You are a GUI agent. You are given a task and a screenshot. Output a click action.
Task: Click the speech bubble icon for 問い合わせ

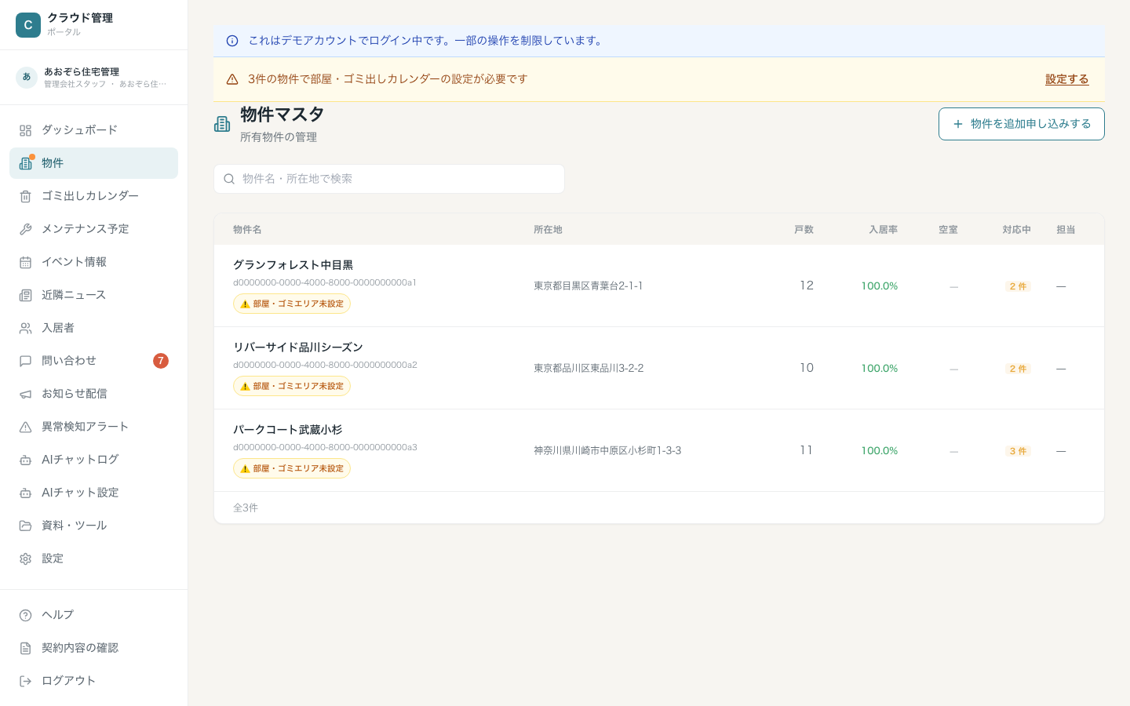(x=25, y=361)
